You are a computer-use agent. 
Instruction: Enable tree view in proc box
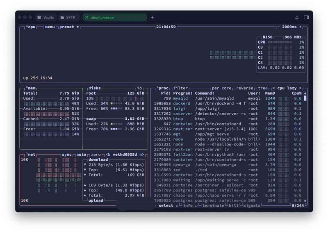click(x=262, y=88)
